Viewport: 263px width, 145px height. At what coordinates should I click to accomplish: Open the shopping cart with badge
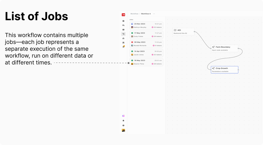pyautogui.click(x=124, y=47)
